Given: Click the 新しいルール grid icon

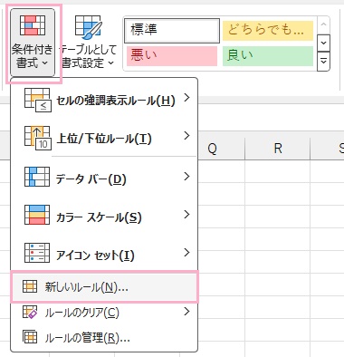Looking at the screenshot, I should pyautogui.click(x=30, y=286).
